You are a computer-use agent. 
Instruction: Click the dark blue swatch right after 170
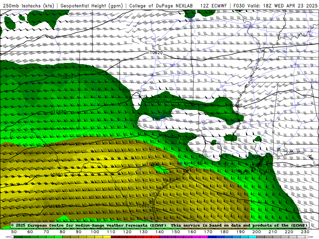(212, 237)
